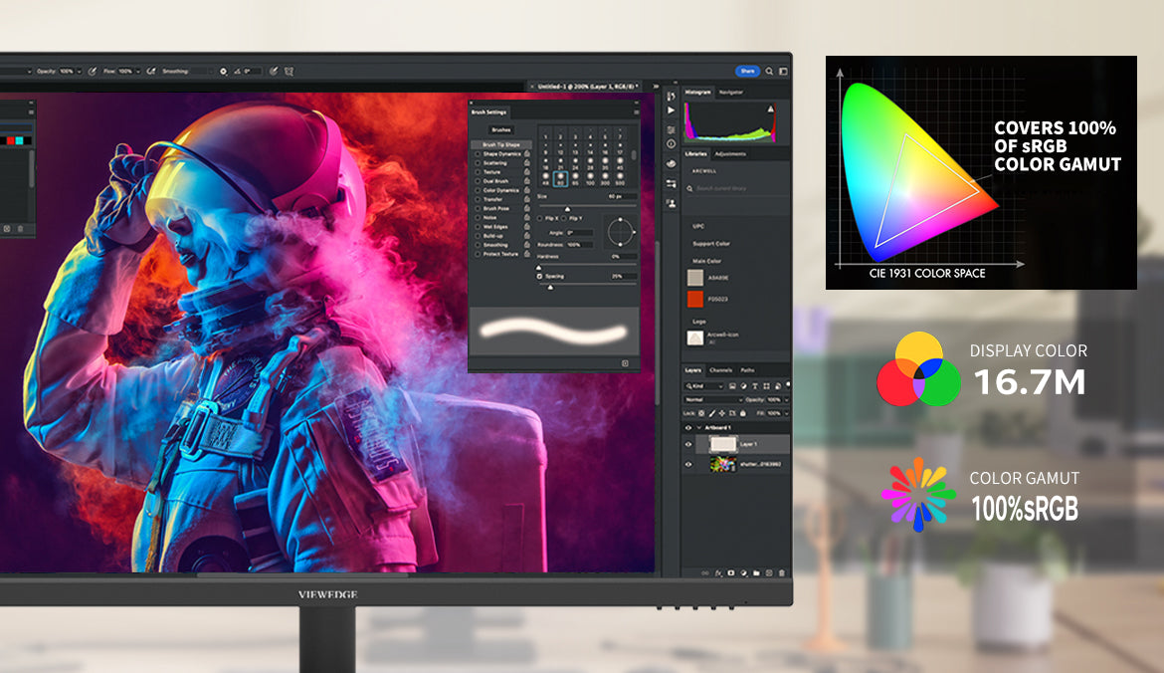This screenshot has width=1164, height=673.
Task: Click the symmetry butterfly icon in options bar
Action: (289, 72)
